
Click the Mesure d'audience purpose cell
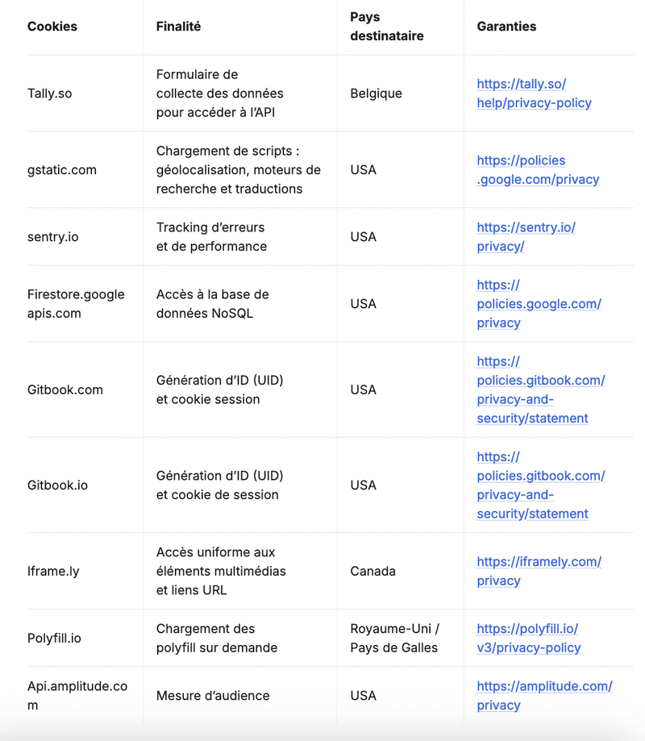click(x=213, y=695)
